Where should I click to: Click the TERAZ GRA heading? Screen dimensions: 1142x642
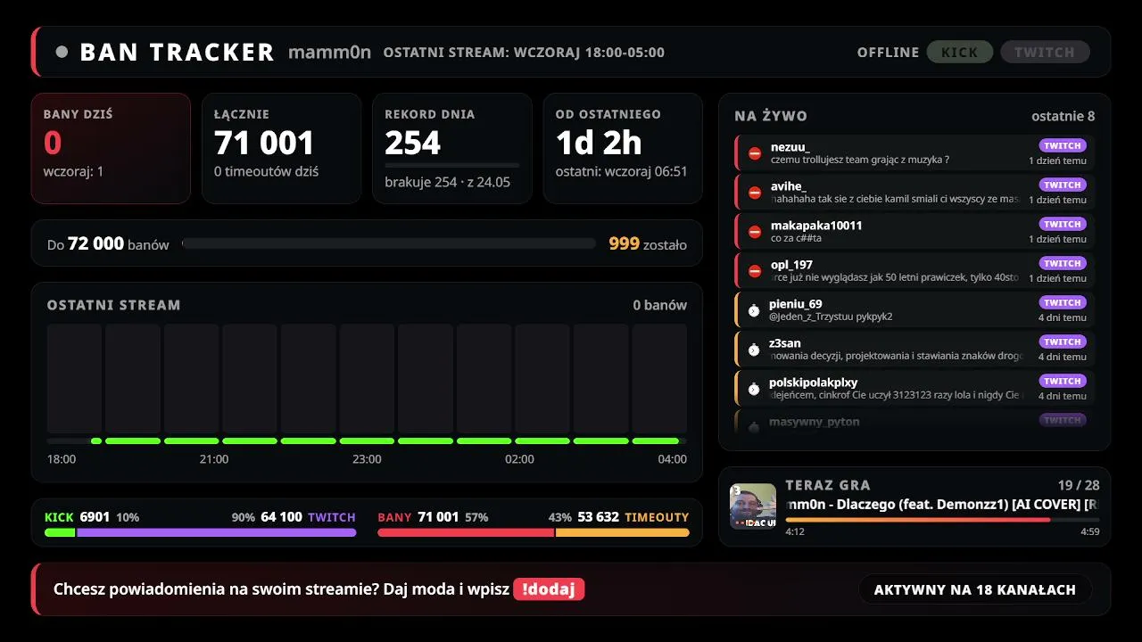[828, 485]
